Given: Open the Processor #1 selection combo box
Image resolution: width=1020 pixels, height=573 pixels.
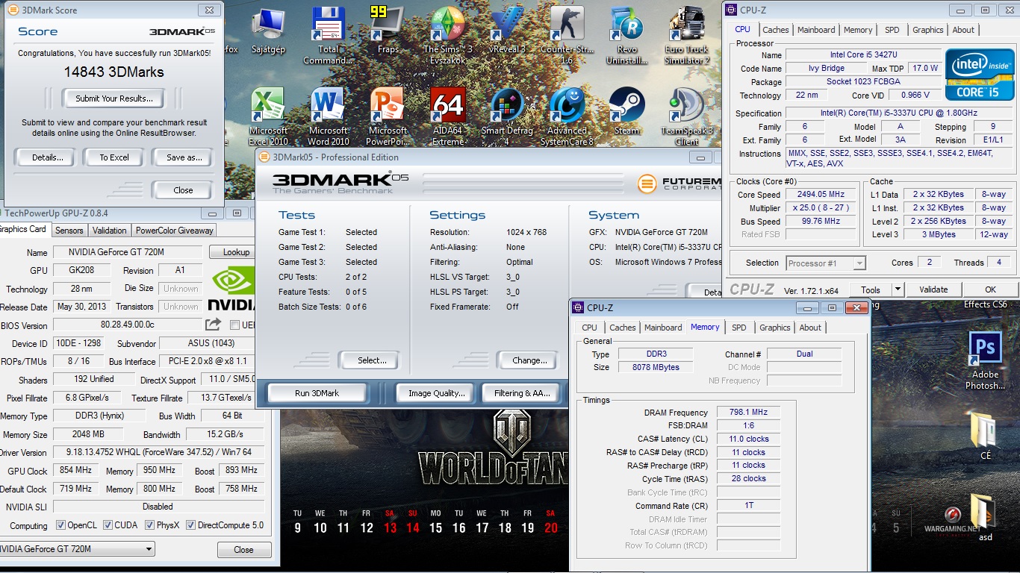Looking at the screenshot, I should tap(825, 263).
